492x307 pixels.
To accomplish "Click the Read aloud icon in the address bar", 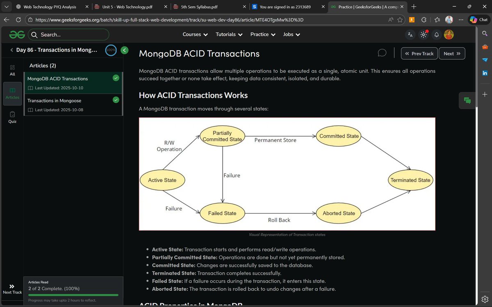I will pos(390,20).
